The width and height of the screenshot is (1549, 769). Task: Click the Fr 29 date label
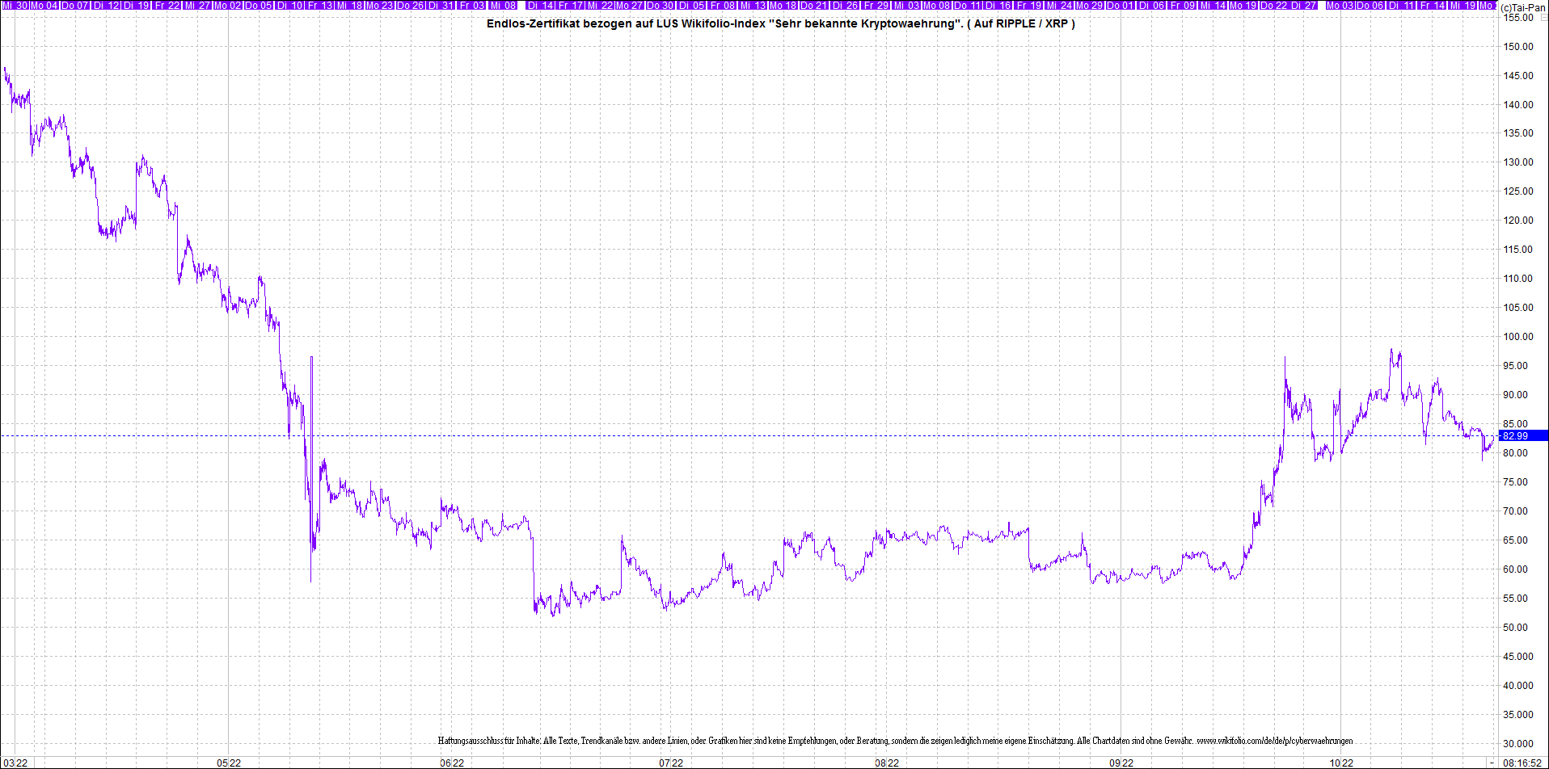pyautogui.click(x=876, y=5)
